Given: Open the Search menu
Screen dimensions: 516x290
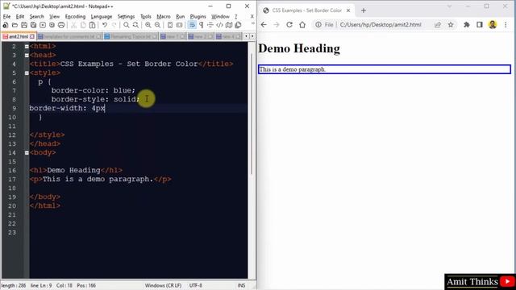Looking at the screenshot, I should 36,16.
